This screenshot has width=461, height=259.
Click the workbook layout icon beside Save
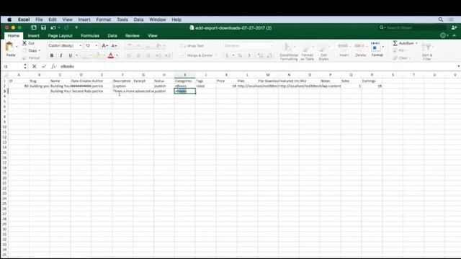[34, 27]
